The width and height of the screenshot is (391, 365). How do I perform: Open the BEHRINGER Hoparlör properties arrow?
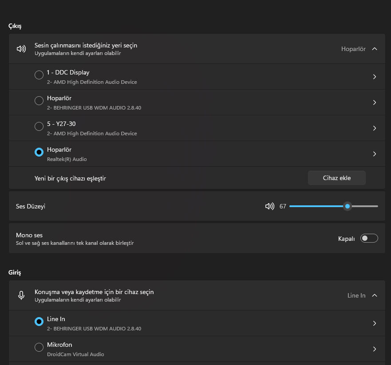374,102
